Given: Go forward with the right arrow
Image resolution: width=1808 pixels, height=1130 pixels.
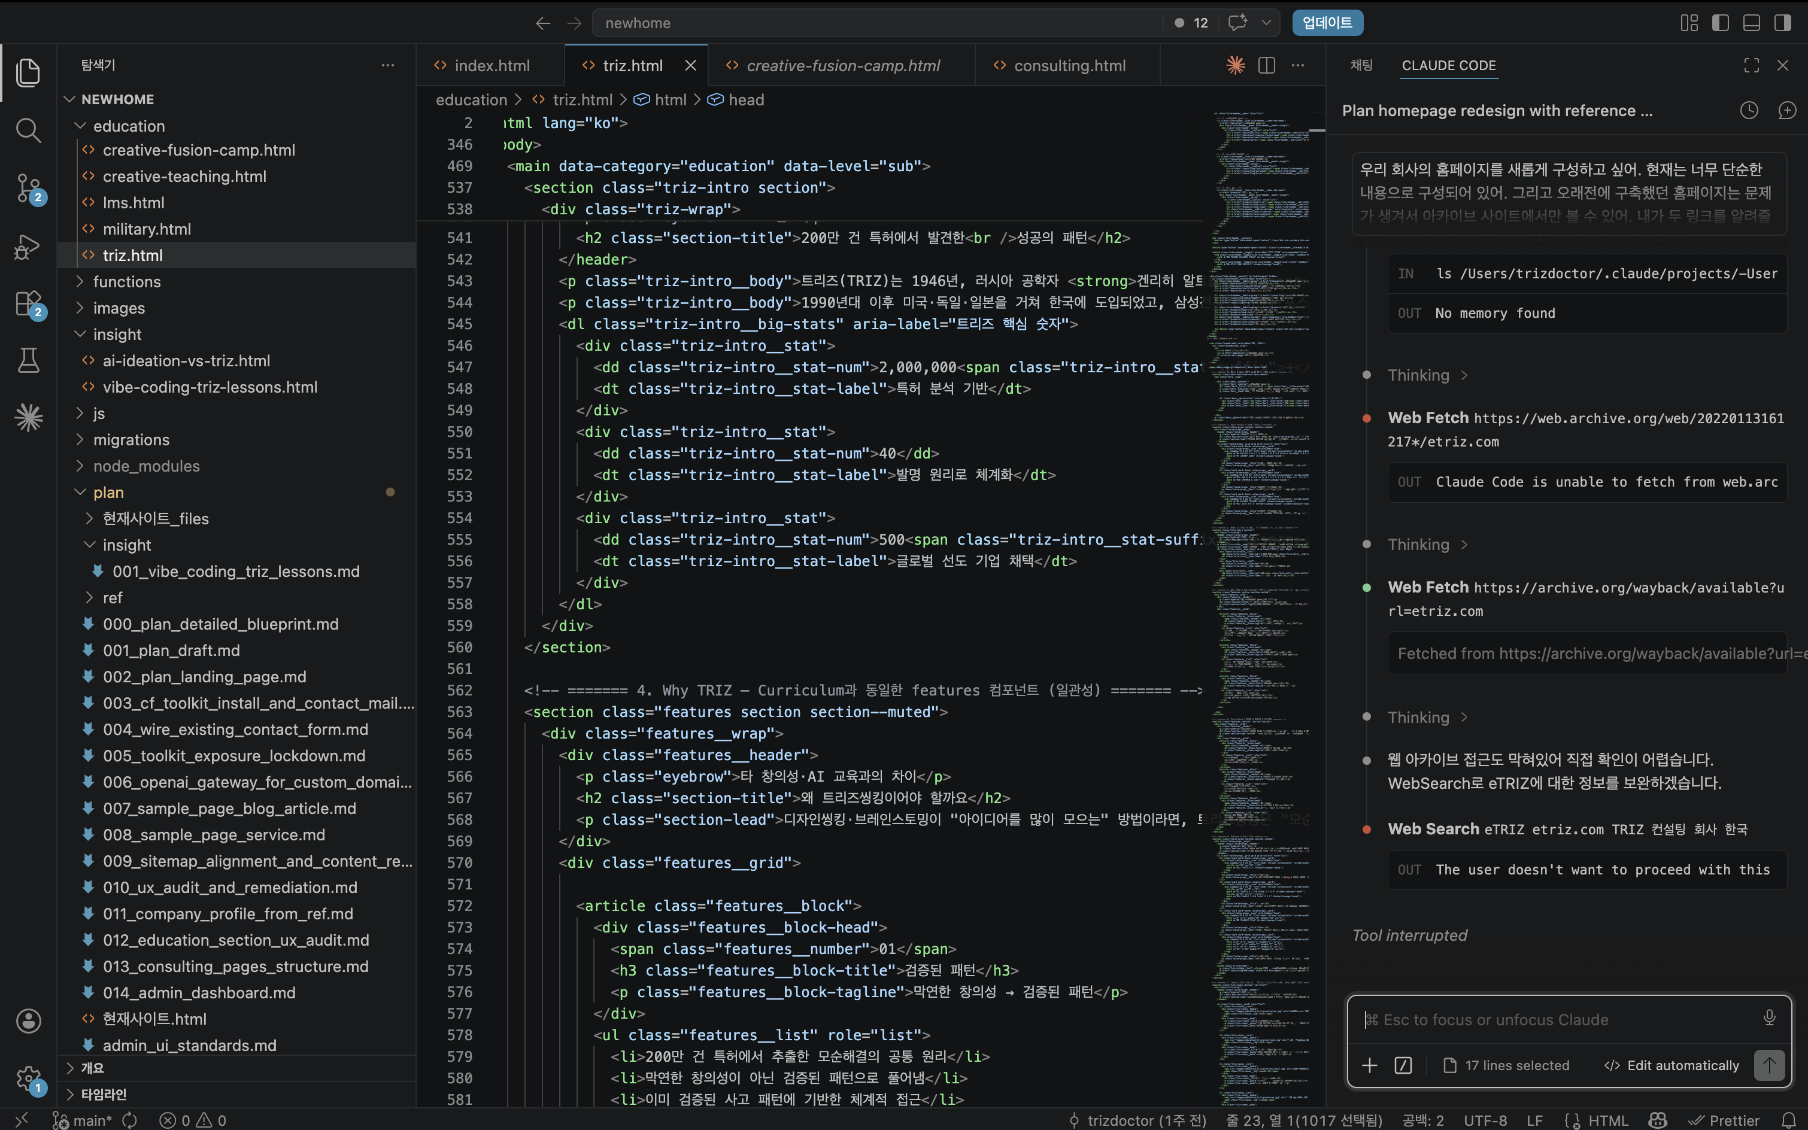Looking at the screenshot, I should (x=574, y=23).
